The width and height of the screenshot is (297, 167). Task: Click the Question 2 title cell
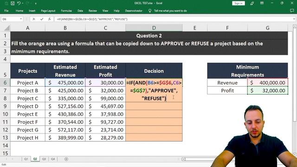[x=149, y=36]
